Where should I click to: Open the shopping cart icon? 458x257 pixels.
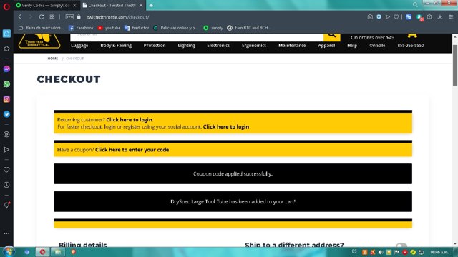tap(412, 36)
